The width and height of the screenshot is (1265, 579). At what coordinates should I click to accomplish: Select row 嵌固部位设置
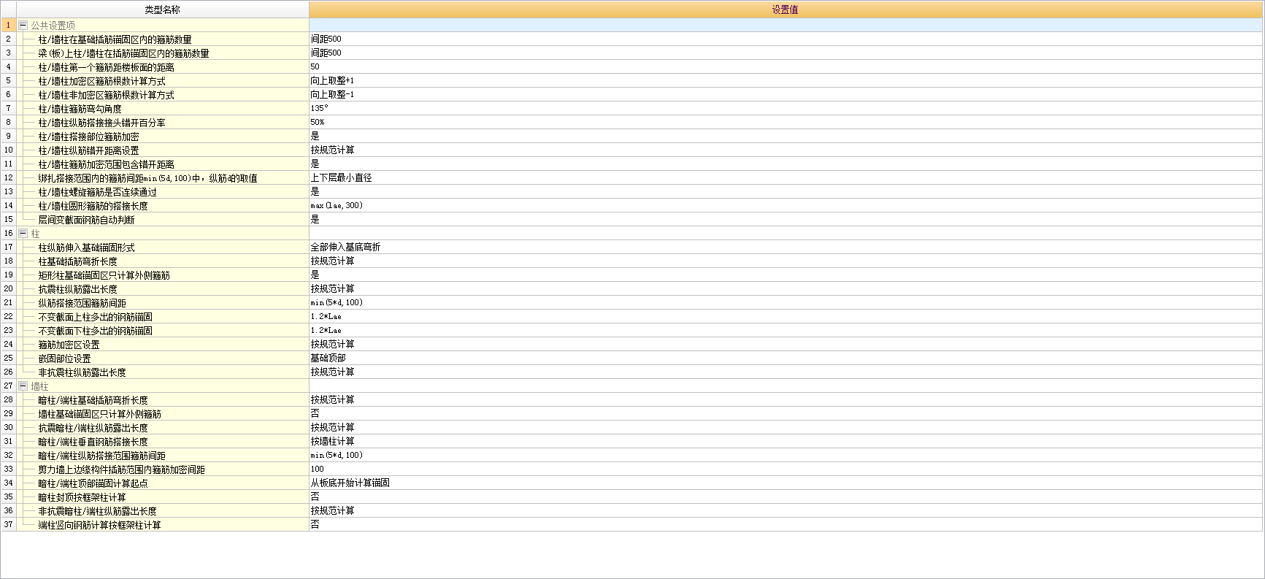64,358
